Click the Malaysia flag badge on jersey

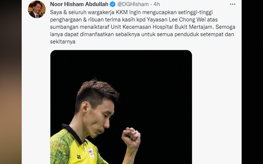(x=91, y=153)
